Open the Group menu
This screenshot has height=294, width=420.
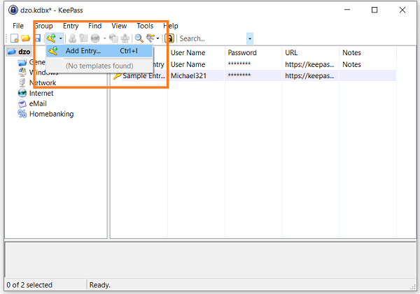coord(43,26)
